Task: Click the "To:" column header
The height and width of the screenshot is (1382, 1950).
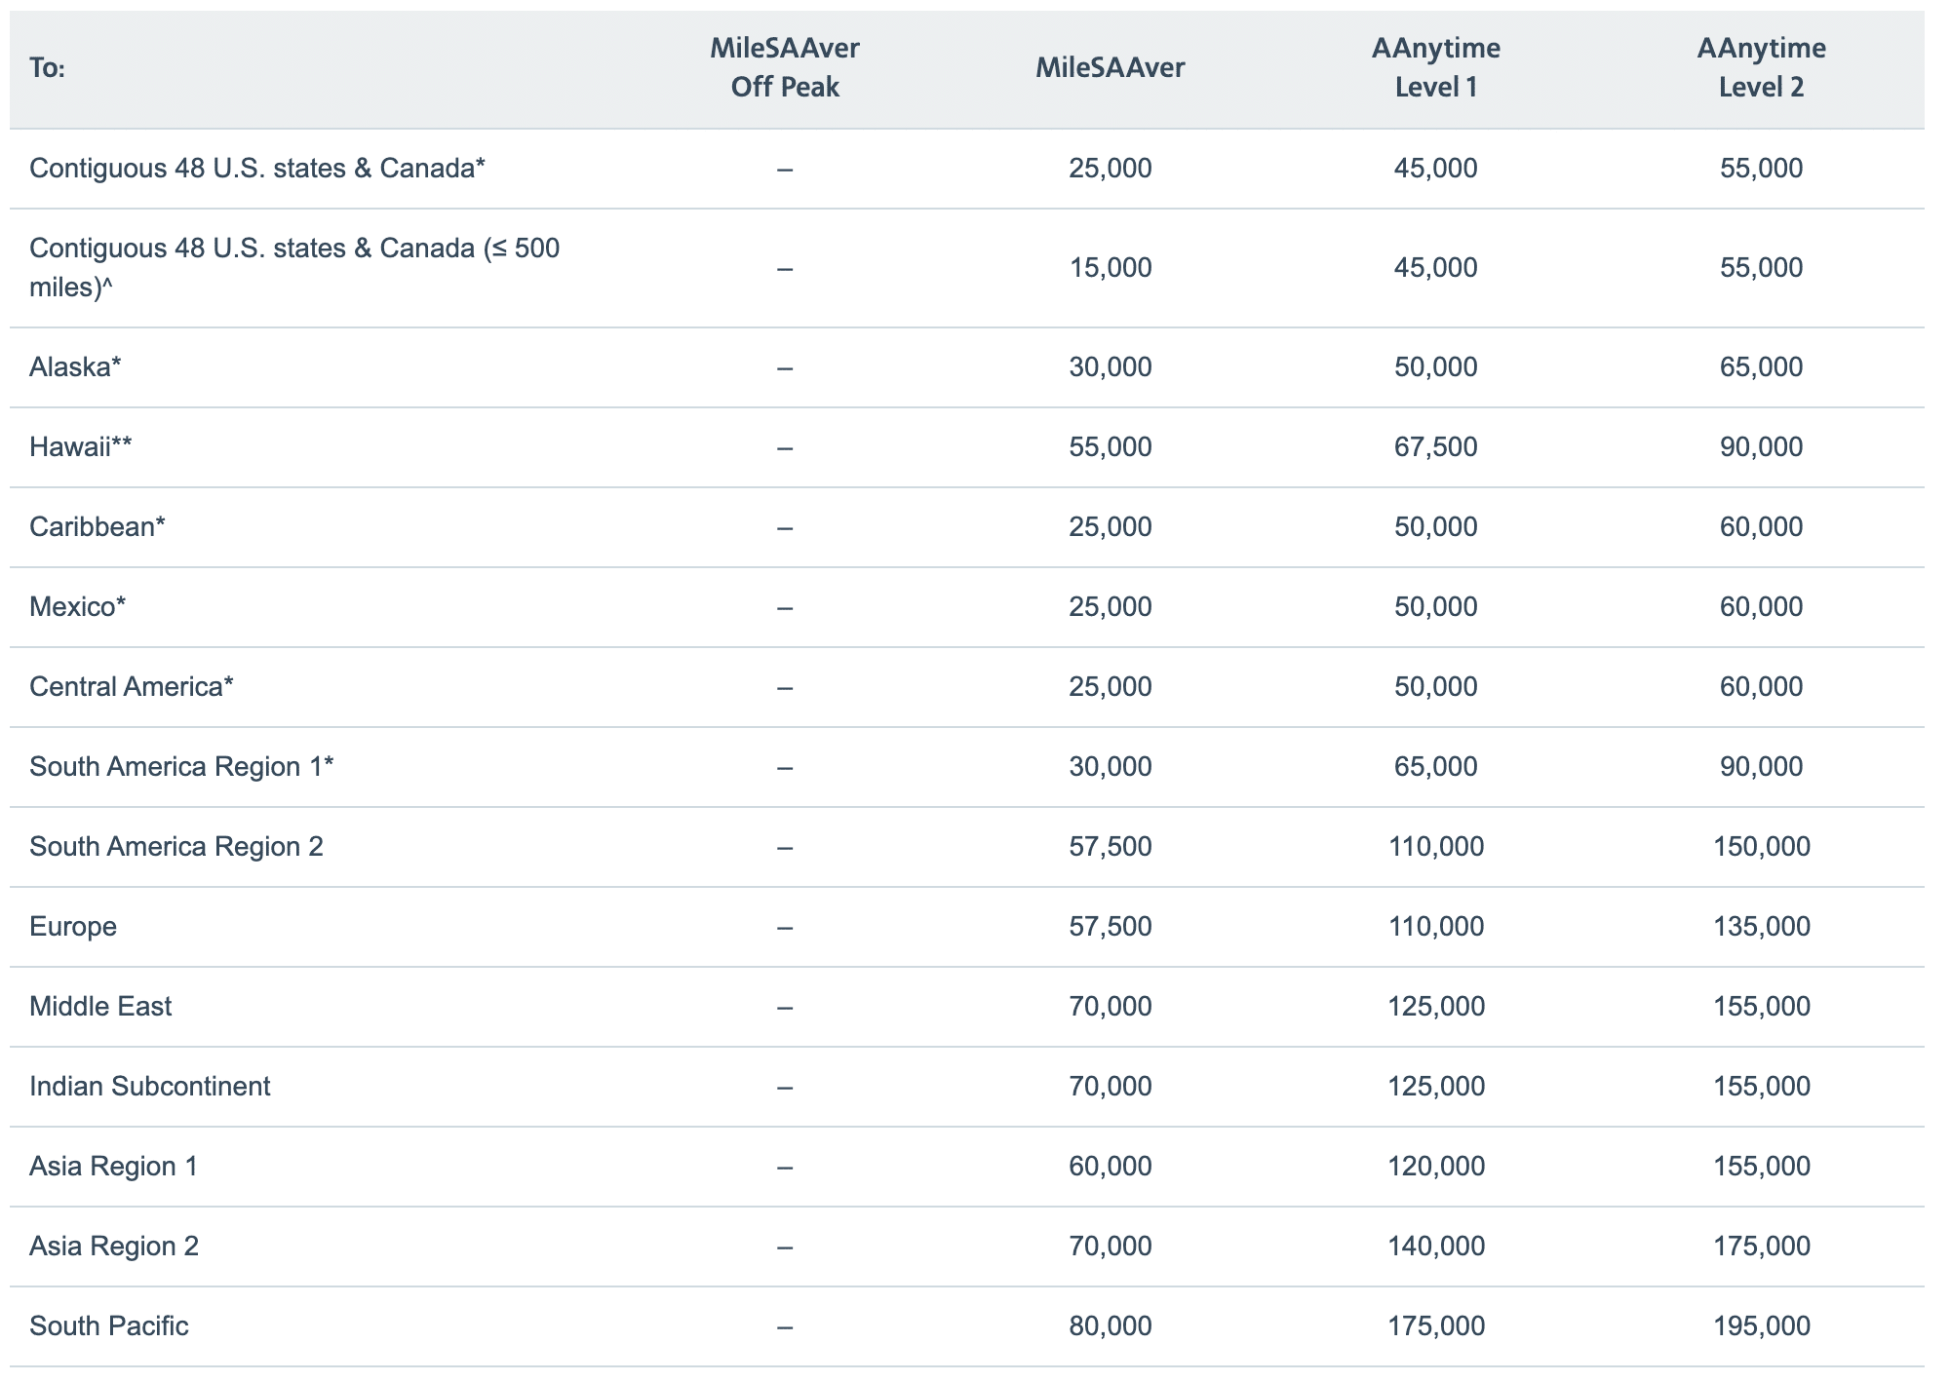Action: pyautogui.click(x=48, y=68)
